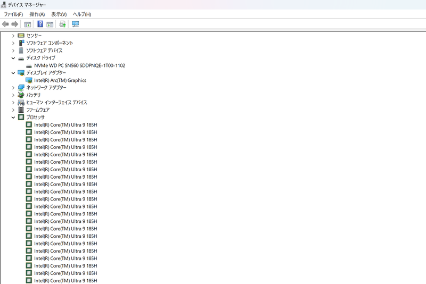Expand the ソフトウェア コンポーネント node
Image resolution: width=426 pixels, height=284 pixels.
[x=13, y=43]
